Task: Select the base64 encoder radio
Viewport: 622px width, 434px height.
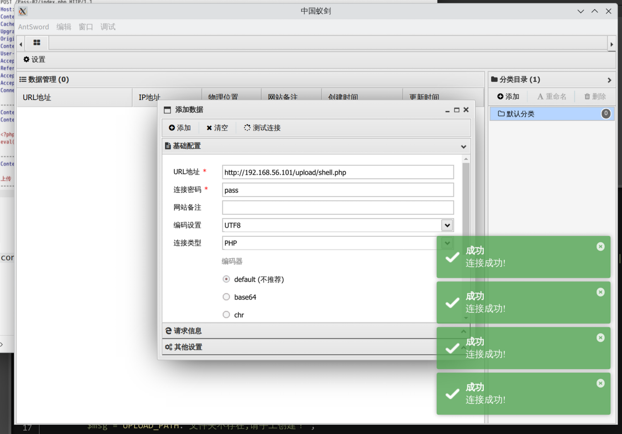Action: click(x=226, y=297)
